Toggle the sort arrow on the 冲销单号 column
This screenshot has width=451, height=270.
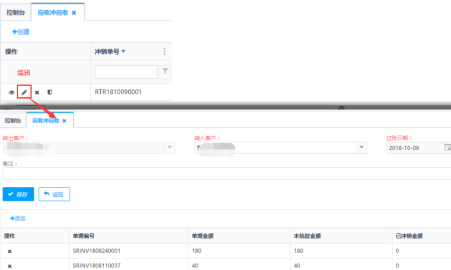(124, 52)
